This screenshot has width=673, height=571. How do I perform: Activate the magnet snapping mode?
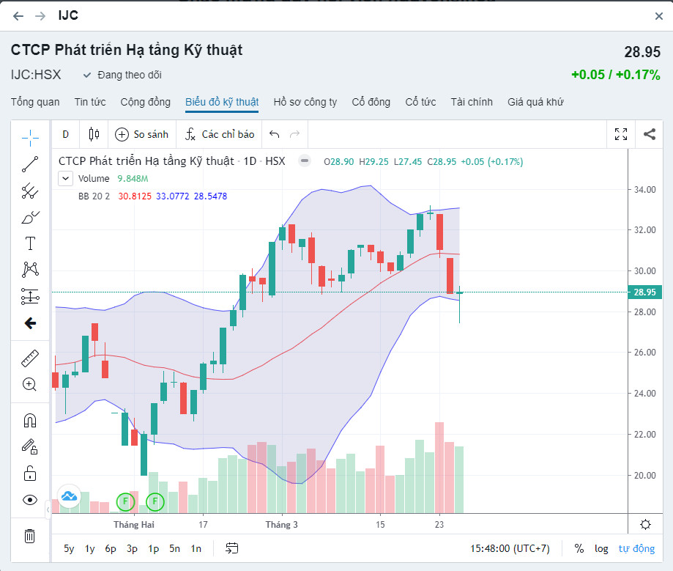click(30, 421)
